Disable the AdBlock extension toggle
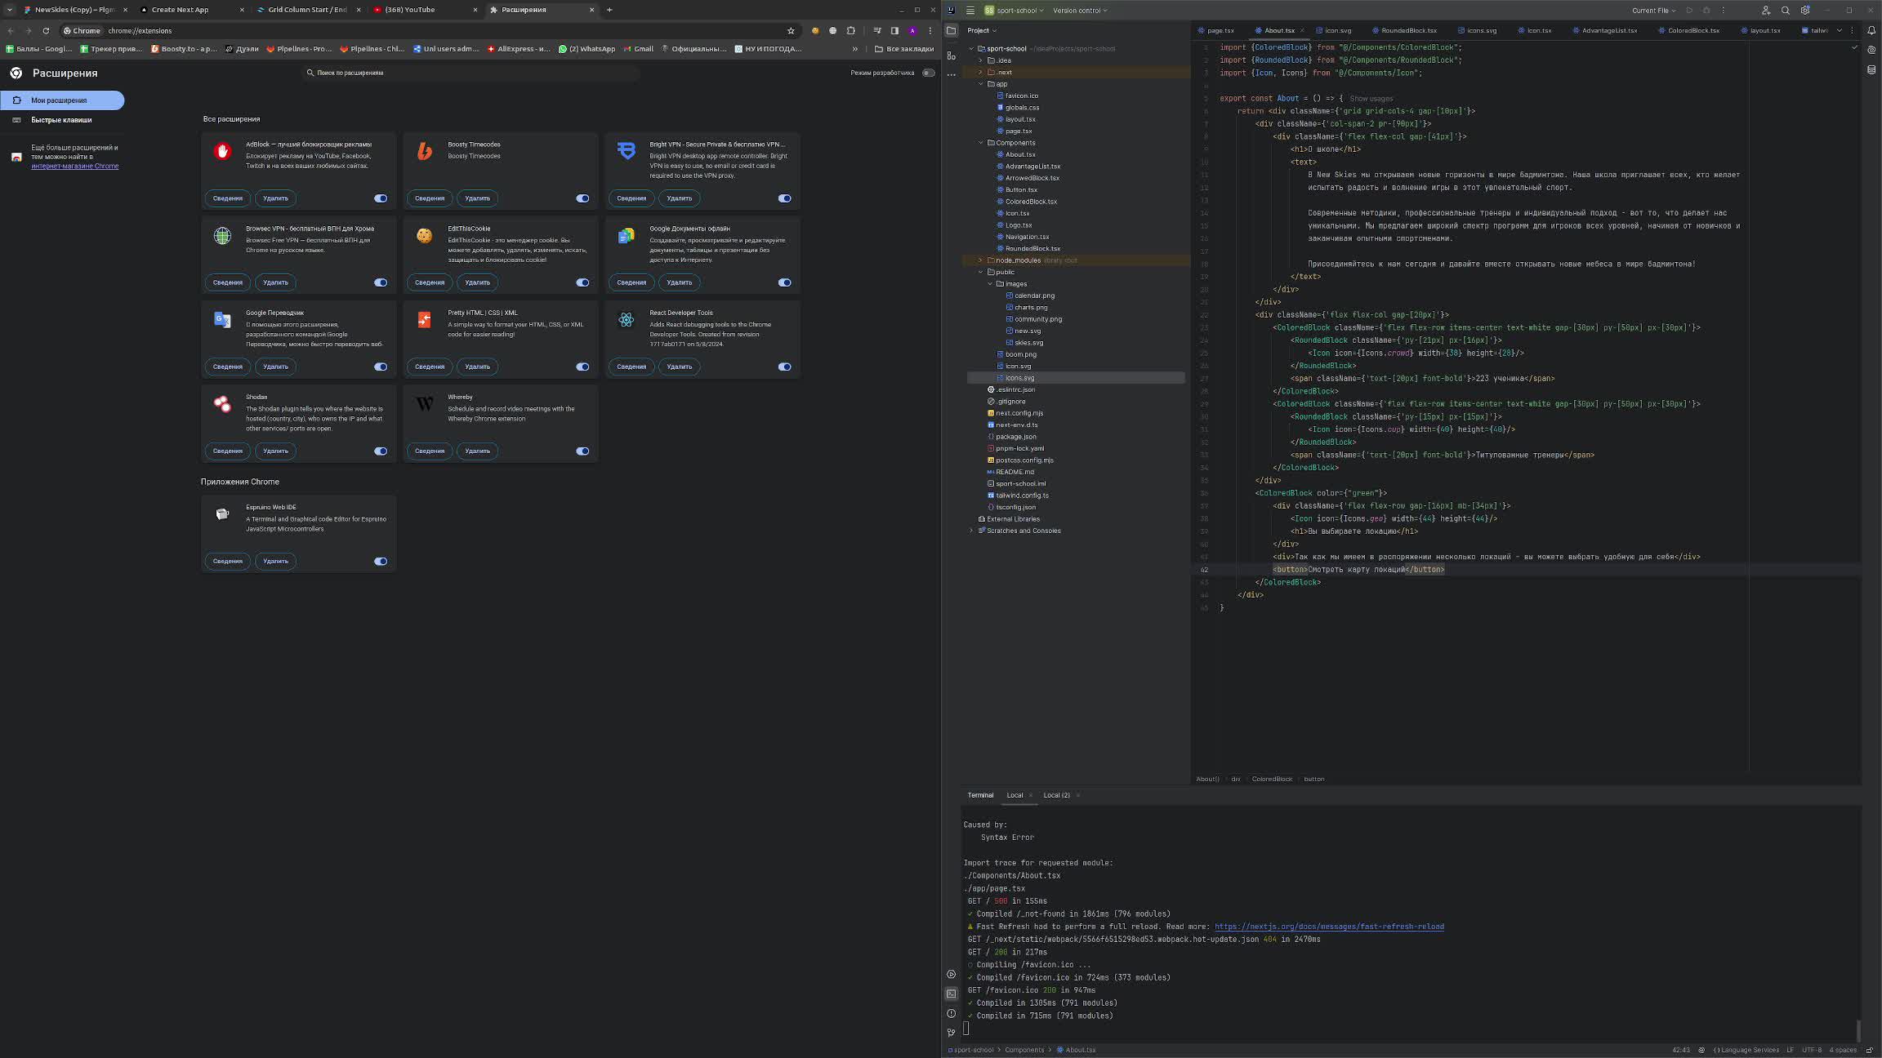The image size is (1882, 1058). pyautogui.click(x=381, y=198)
